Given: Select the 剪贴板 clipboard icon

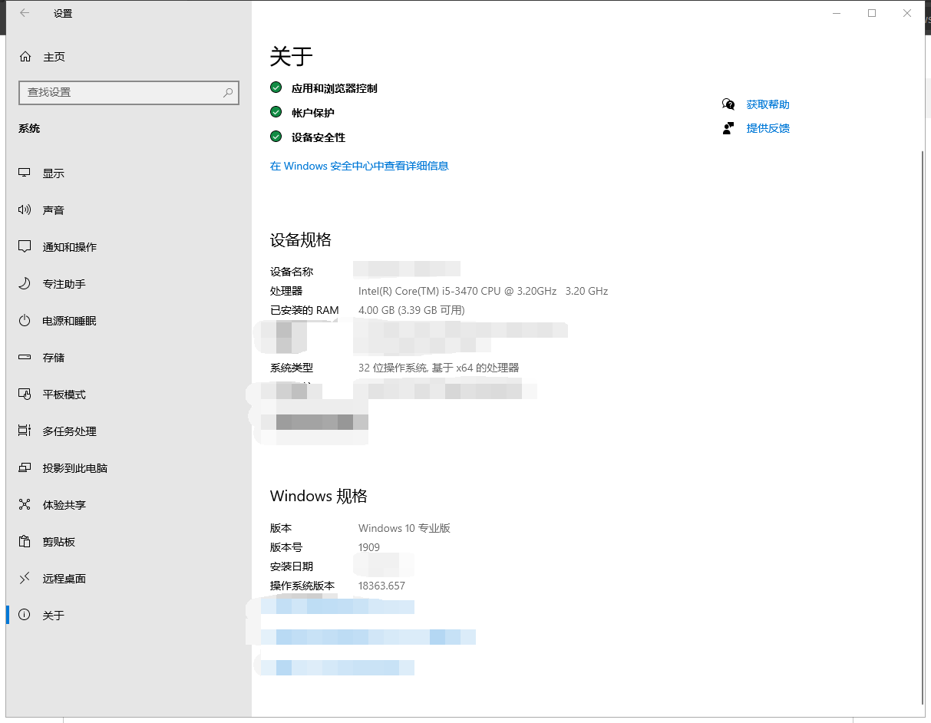Looking at the screenshot, I should 25,542.
